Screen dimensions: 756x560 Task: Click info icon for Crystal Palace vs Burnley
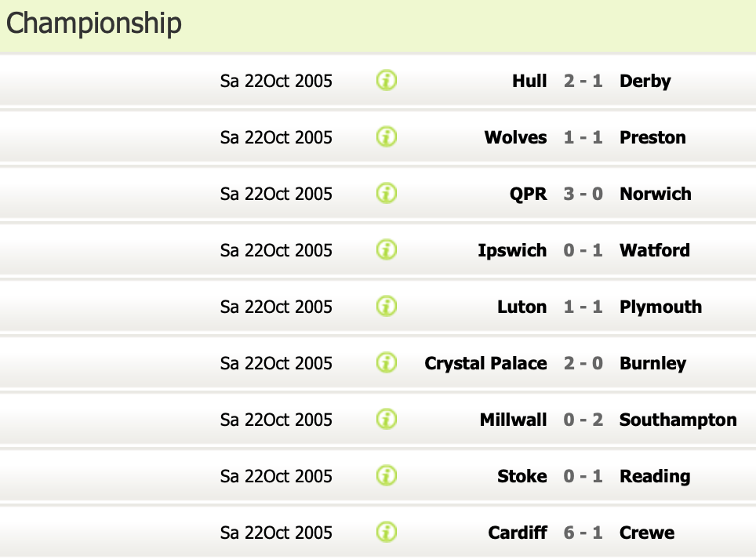coord(387,363)
